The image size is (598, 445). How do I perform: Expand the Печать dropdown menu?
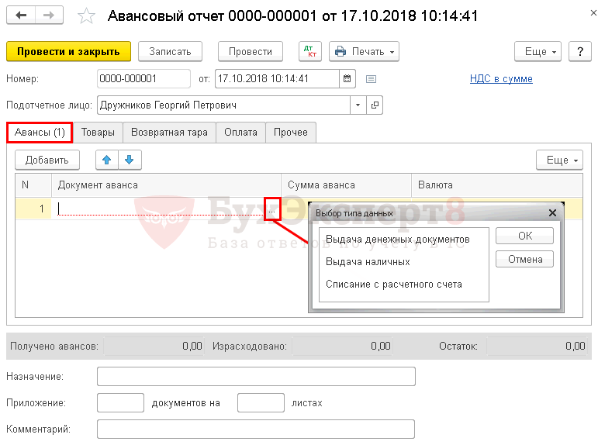364,51
